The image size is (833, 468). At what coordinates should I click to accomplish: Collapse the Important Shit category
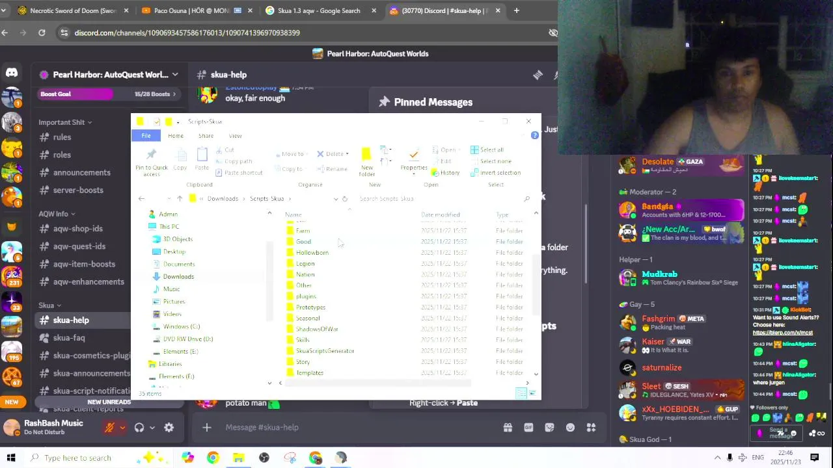(65, 122)
